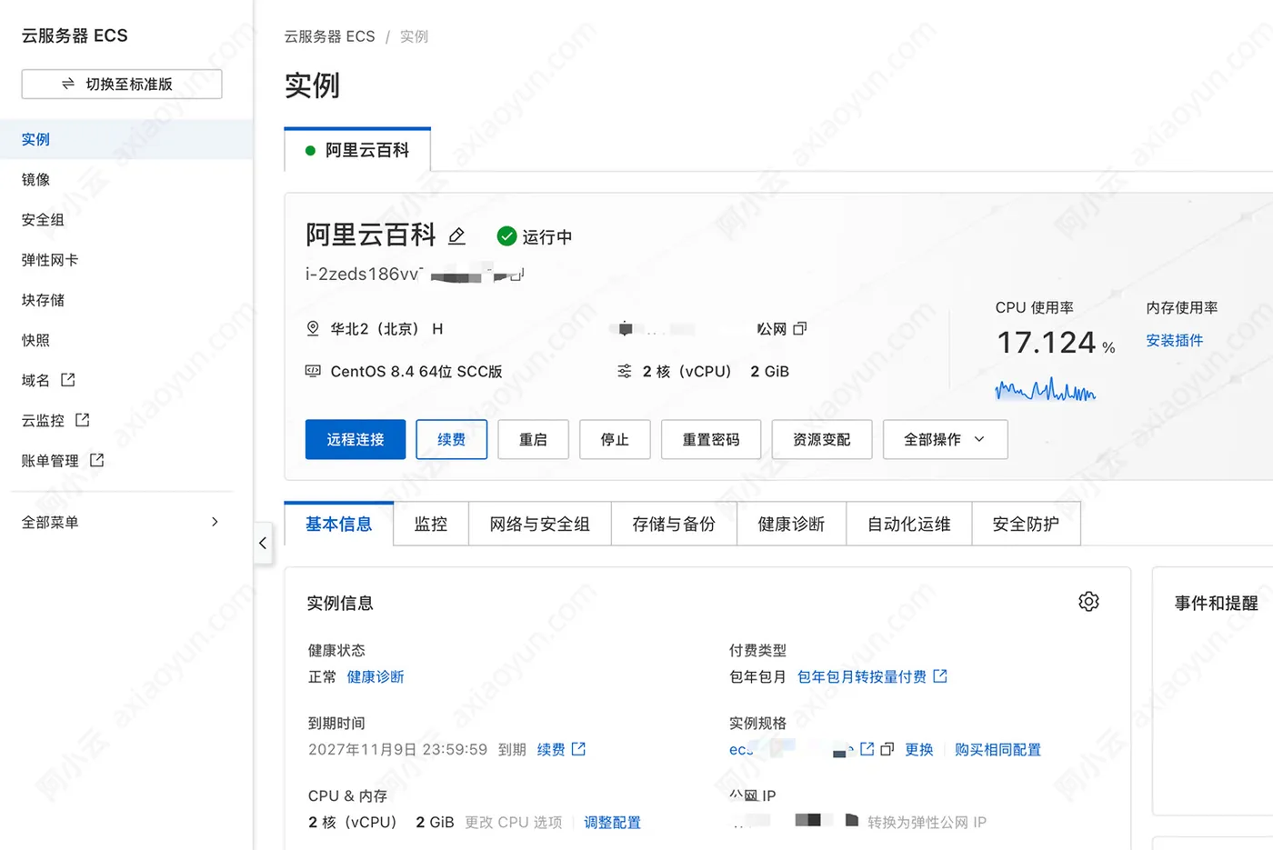Click the green 运行中 status icon

point(506,236)
